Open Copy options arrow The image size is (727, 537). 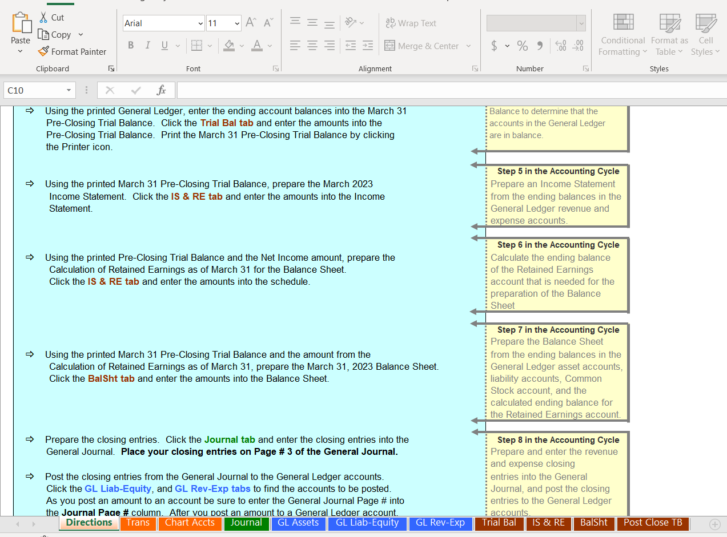point(81,35)
